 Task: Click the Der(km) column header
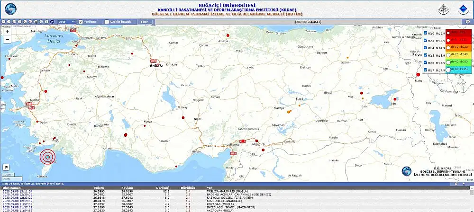pos(163,188)
